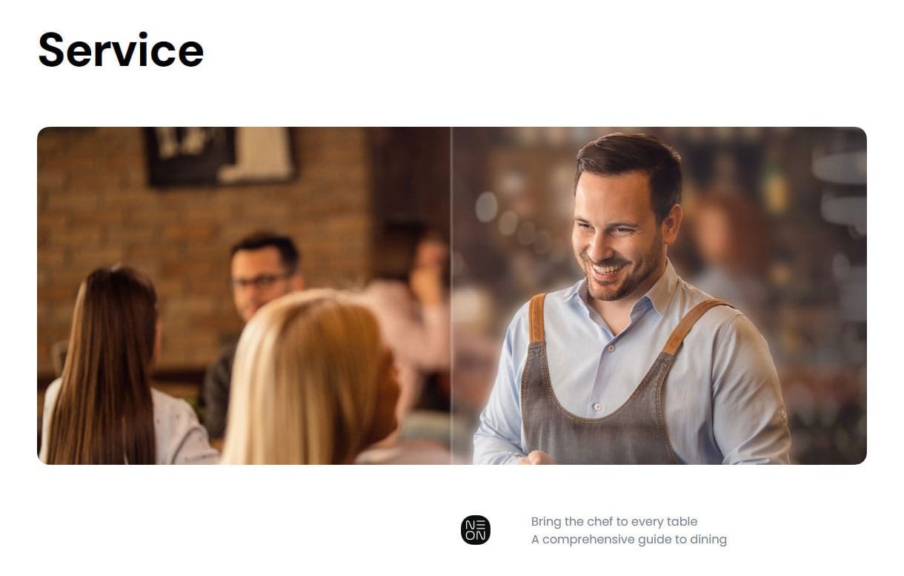This screenshot has height=576, width=904.
Task: Click the NEON logo icon
Action: tap(475, 530)
